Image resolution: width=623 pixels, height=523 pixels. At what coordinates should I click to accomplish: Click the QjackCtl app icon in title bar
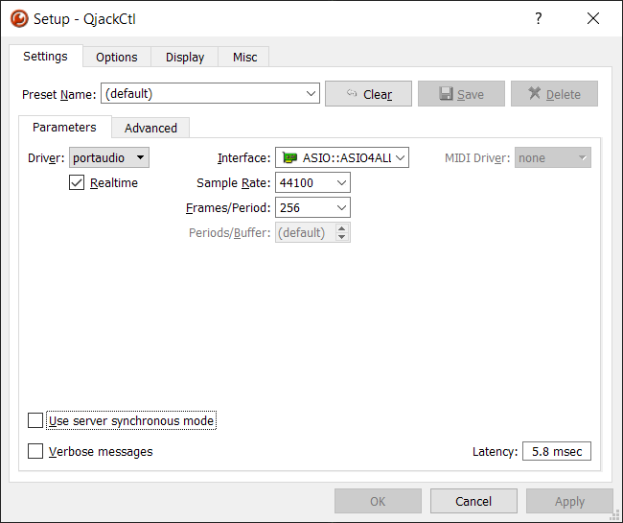[x=19, y=18]
